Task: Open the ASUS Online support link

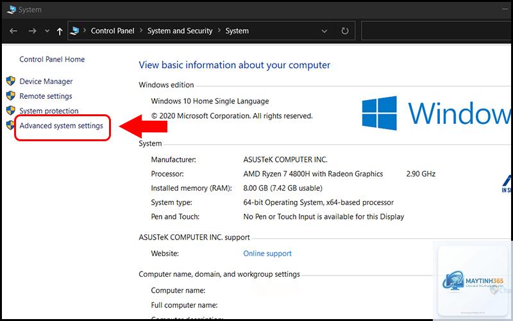Action: [x=267, y=254]
